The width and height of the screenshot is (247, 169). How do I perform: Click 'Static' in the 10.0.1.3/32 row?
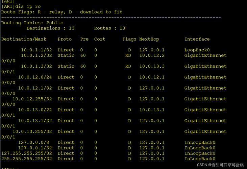click(x=66, y=66)
